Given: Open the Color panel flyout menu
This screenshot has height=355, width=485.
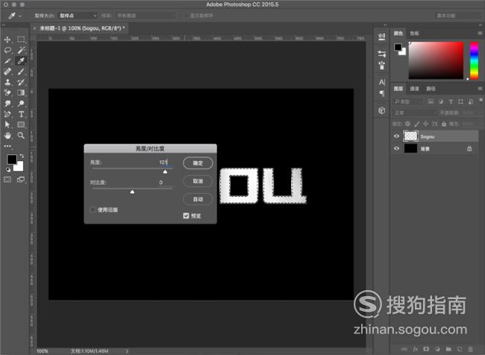Looking at the screenshot, I should click(x=480, y=33).
